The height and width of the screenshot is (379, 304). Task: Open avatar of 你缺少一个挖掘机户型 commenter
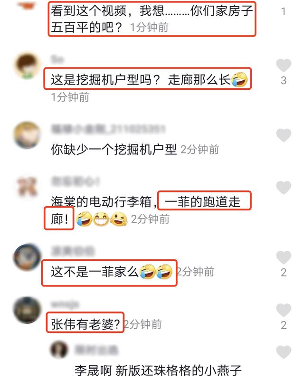pos(27,135)
